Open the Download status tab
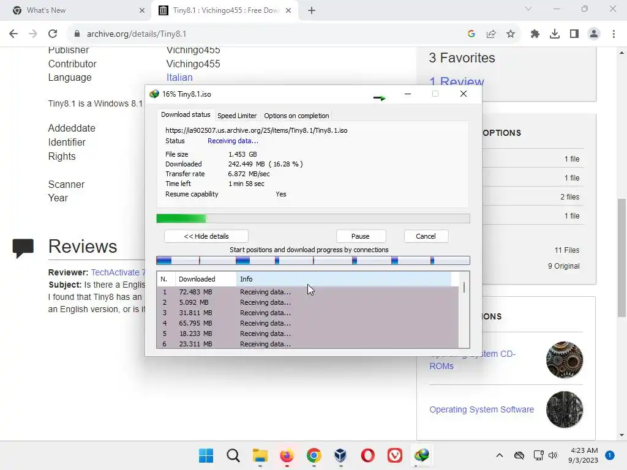Viewport: 627px width, 470px height. coord(186,114)
